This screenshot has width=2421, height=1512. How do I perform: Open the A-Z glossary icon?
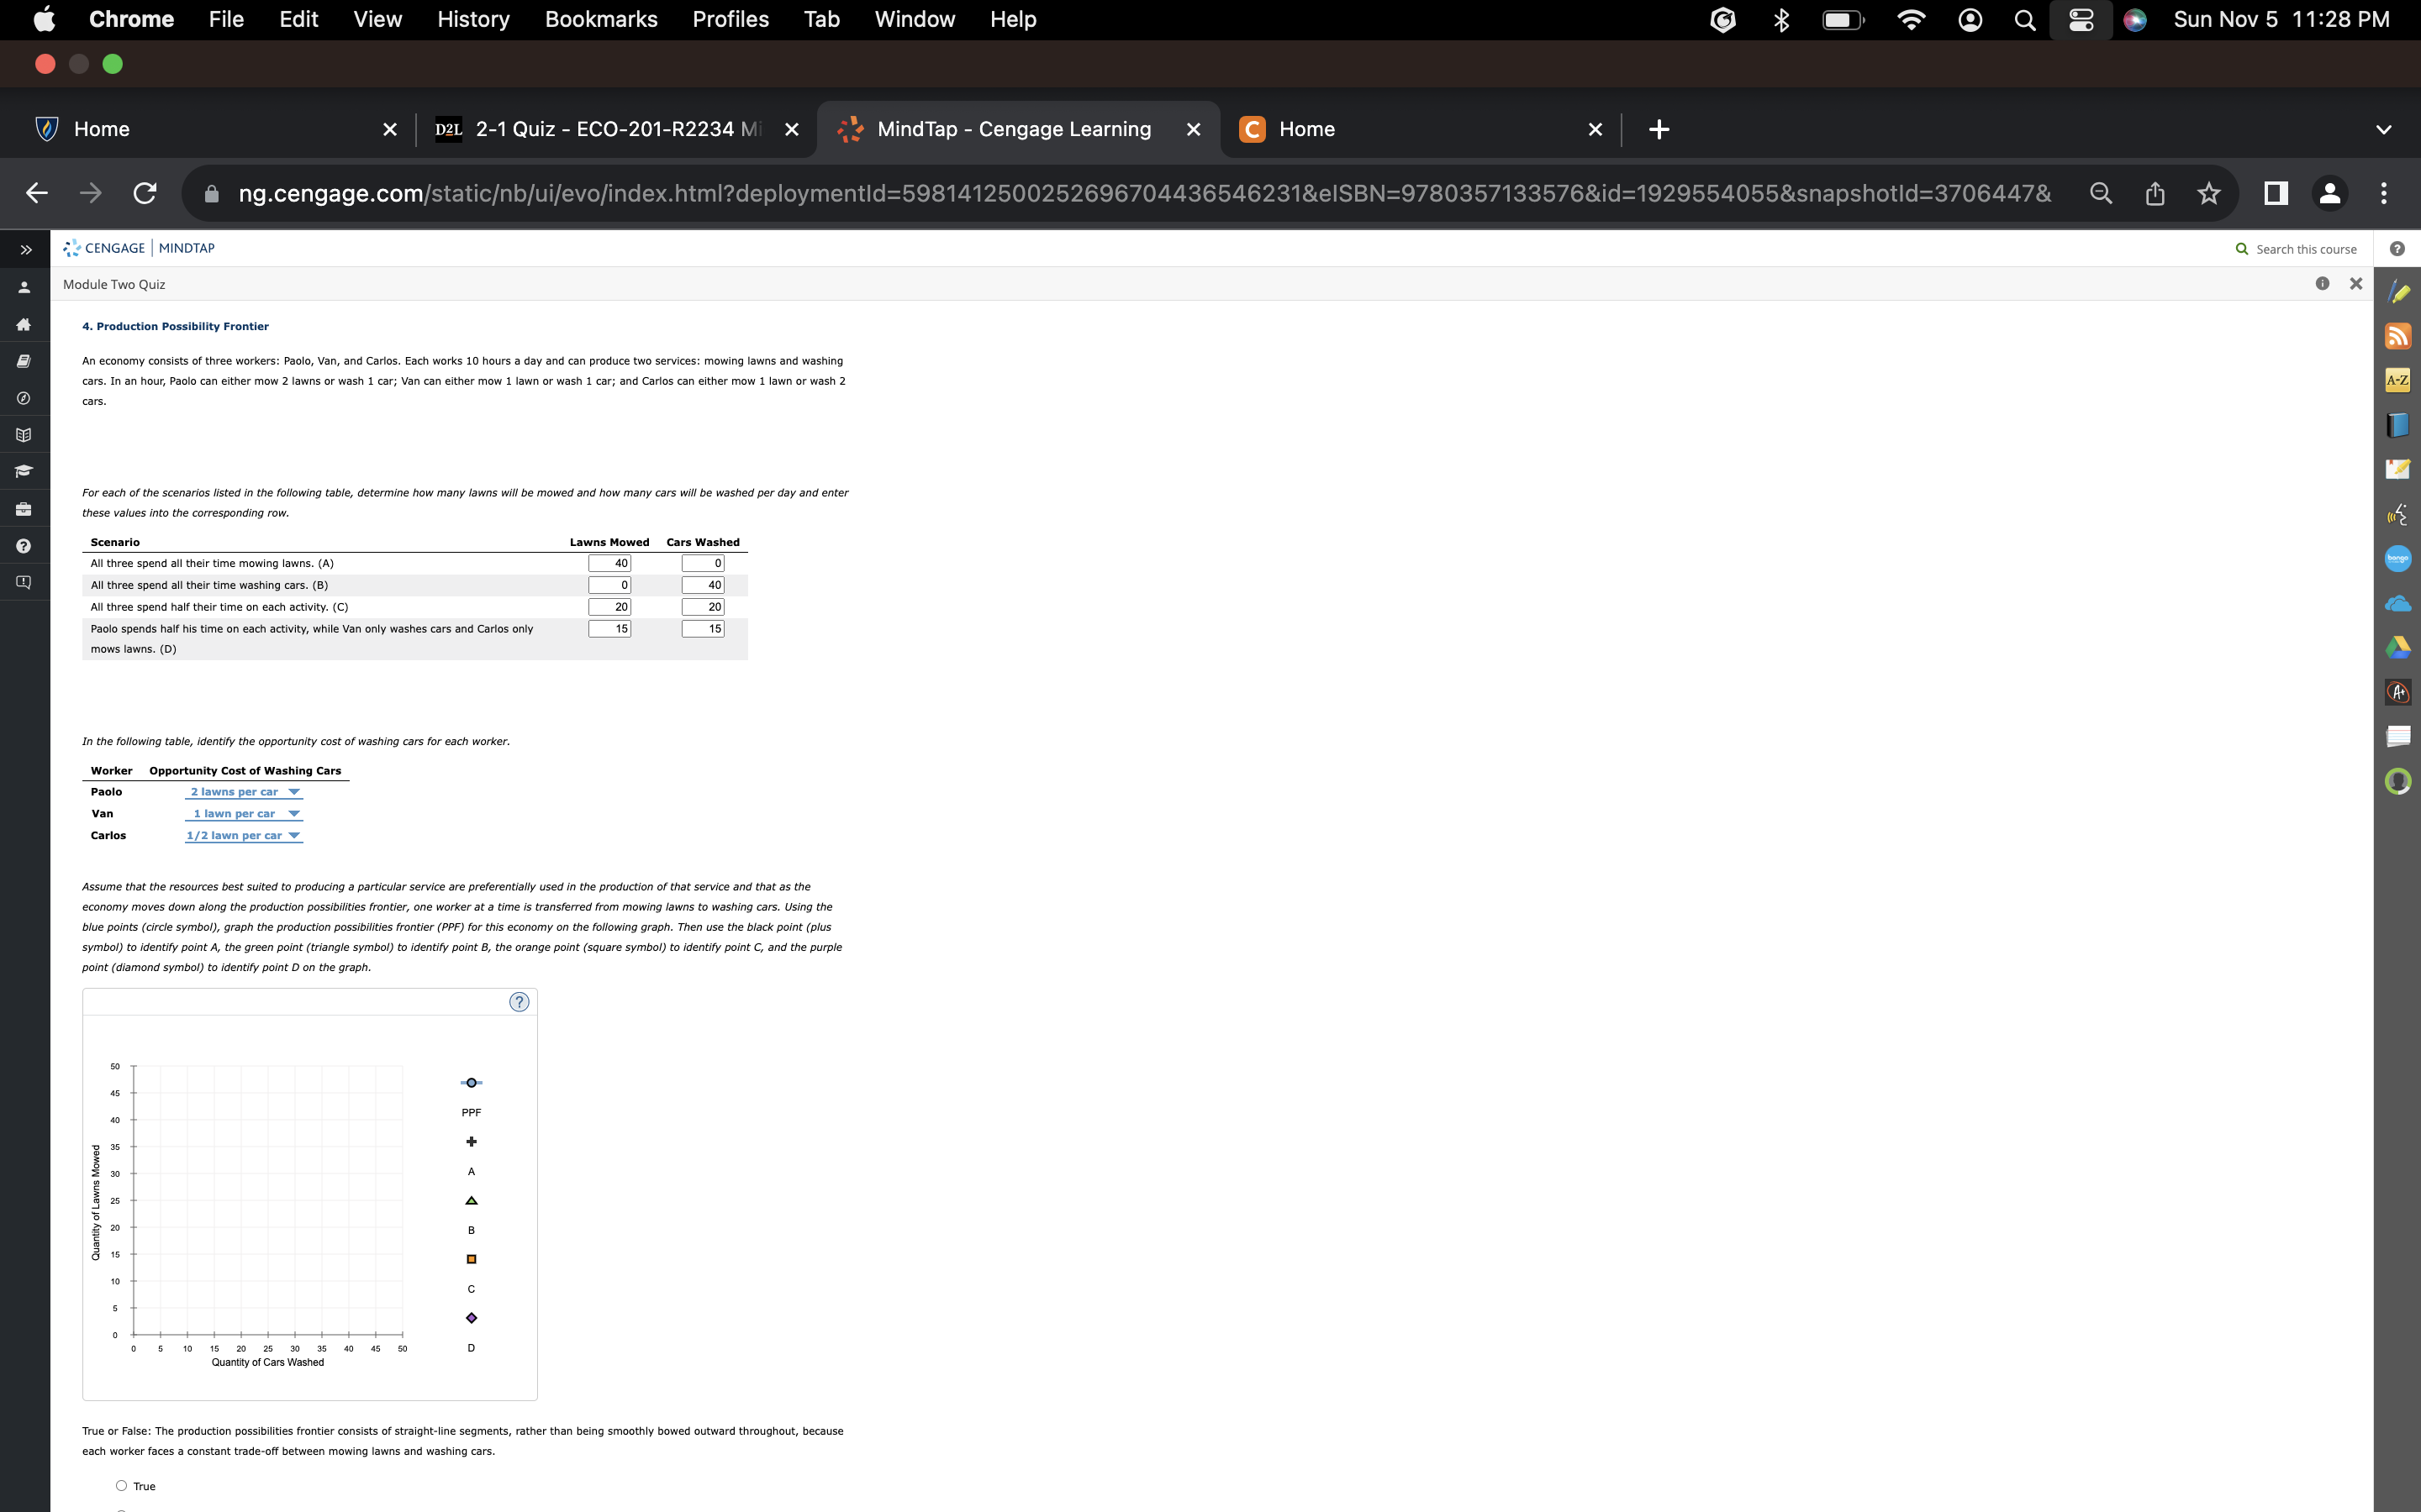click(2398, 380)
